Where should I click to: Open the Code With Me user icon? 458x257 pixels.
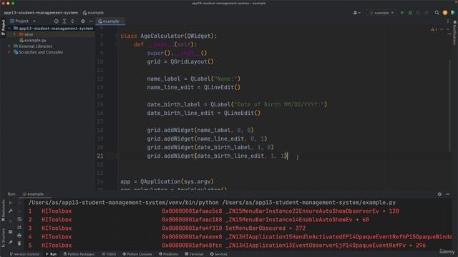coord(356,13)
